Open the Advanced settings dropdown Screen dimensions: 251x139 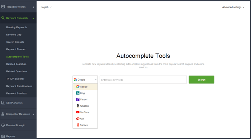233,7
